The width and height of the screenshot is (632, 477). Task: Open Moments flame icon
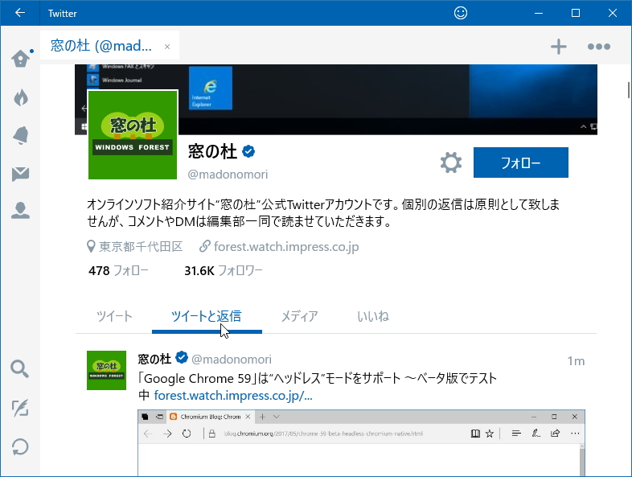pos(21,97)
